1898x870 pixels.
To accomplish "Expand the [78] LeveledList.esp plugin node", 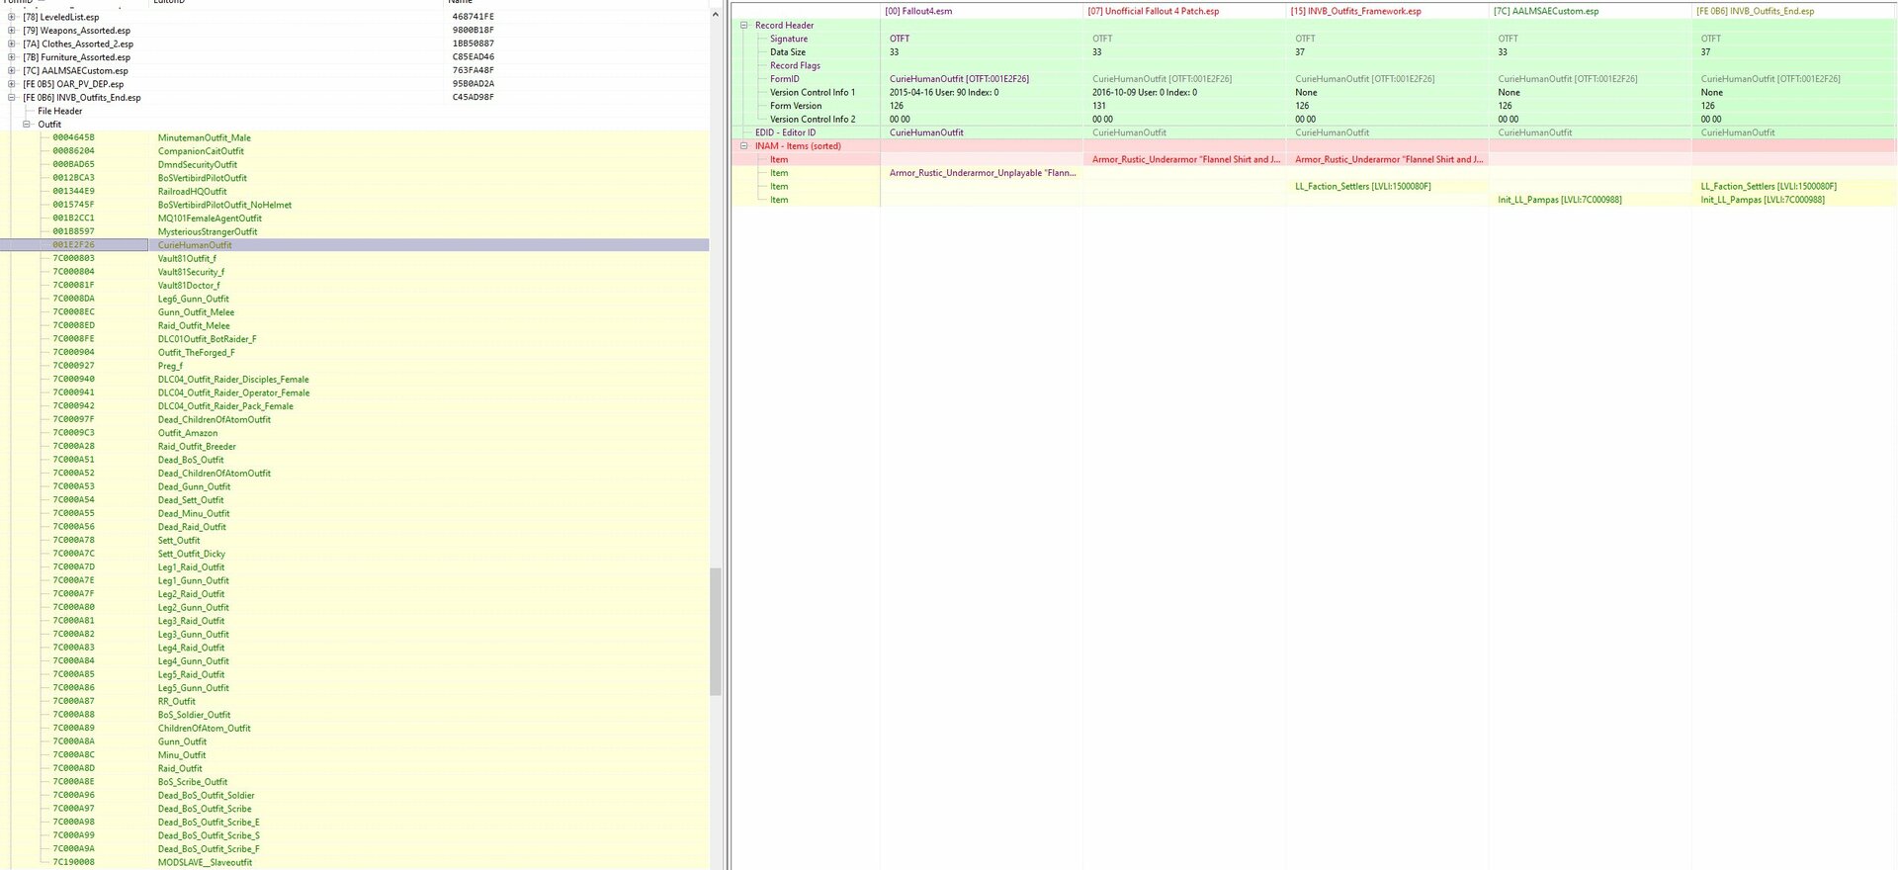I will [x=12, y=17].
